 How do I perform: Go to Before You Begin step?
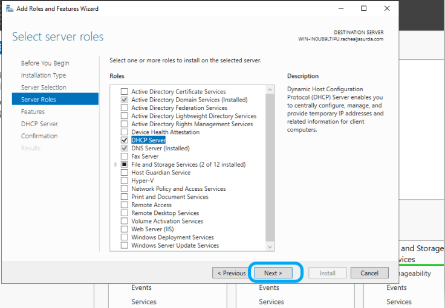45,63
